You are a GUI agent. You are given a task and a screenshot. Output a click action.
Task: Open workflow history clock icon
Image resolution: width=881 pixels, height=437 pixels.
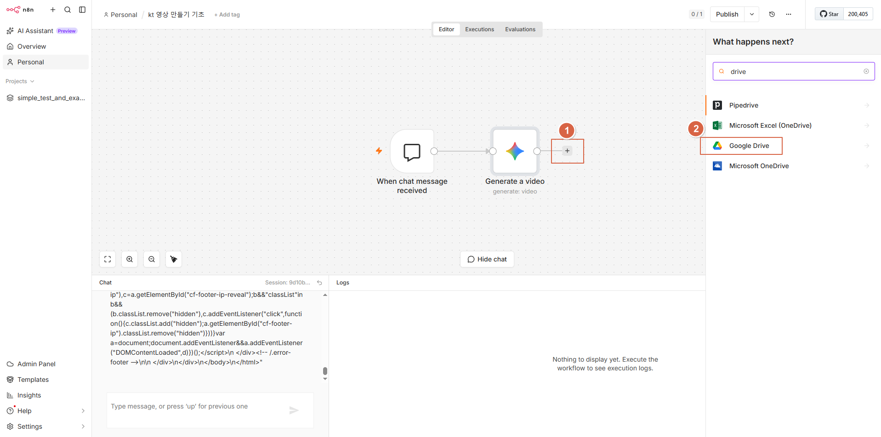(772, 14)
